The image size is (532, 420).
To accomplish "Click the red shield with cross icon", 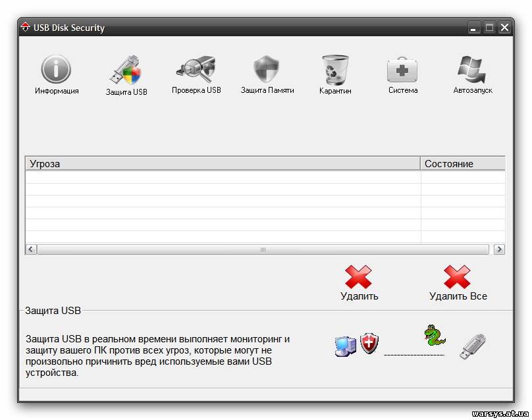I will click(x=369, y=343).
